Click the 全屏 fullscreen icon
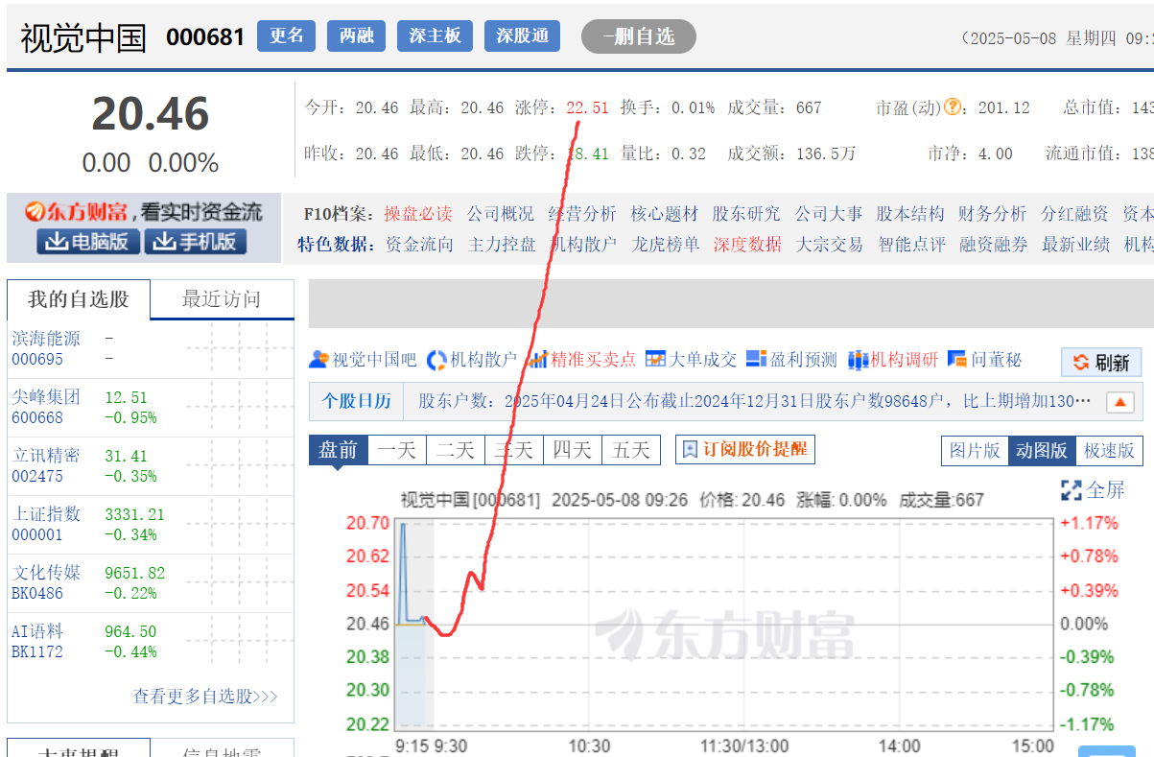Screen dimensions: 1154x757 (x=1072, y=490)
